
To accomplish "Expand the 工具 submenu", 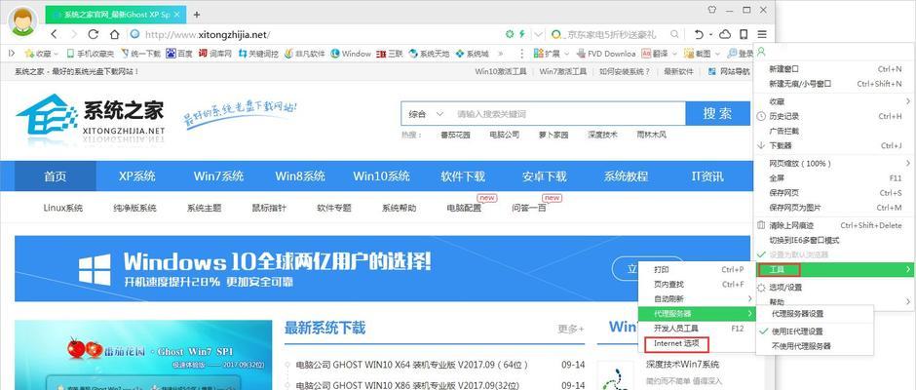I will (x=833, y=269).
